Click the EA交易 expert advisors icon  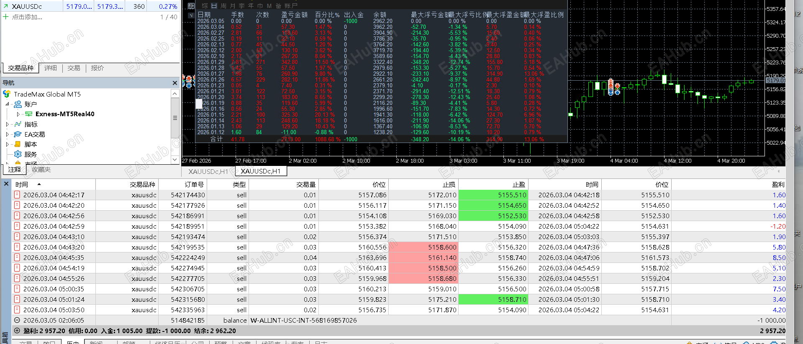tap(18, 134)
